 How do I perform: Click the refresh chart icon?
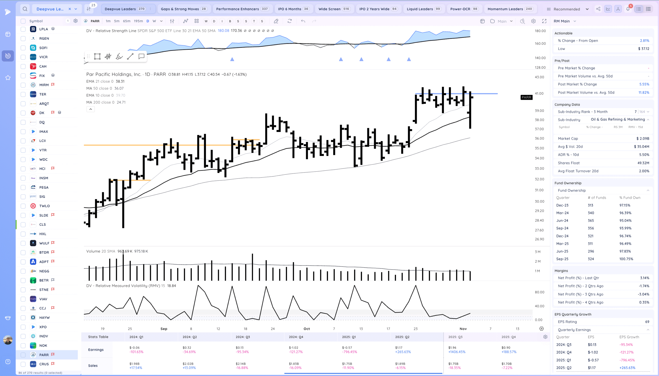[290, 21]
